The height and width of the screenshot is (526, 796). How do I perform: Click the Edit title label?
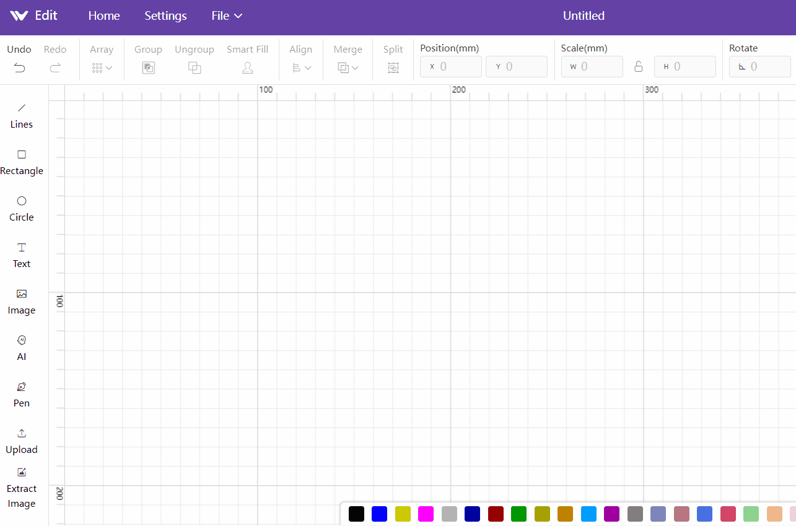point(46,16)
